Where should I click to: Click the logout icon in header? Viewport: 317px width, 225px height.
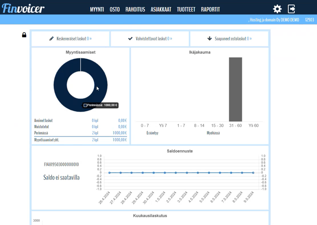coord(292,9)
